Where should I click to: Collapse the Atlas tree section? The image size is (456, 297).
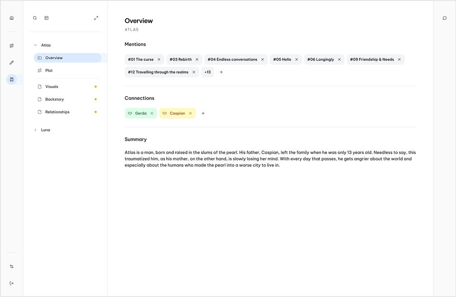35,45
